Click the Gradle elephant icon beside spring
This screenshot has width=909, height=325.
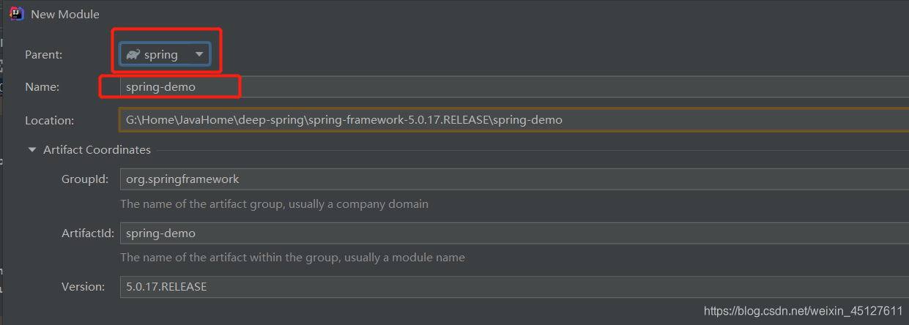tap(133, 55)
